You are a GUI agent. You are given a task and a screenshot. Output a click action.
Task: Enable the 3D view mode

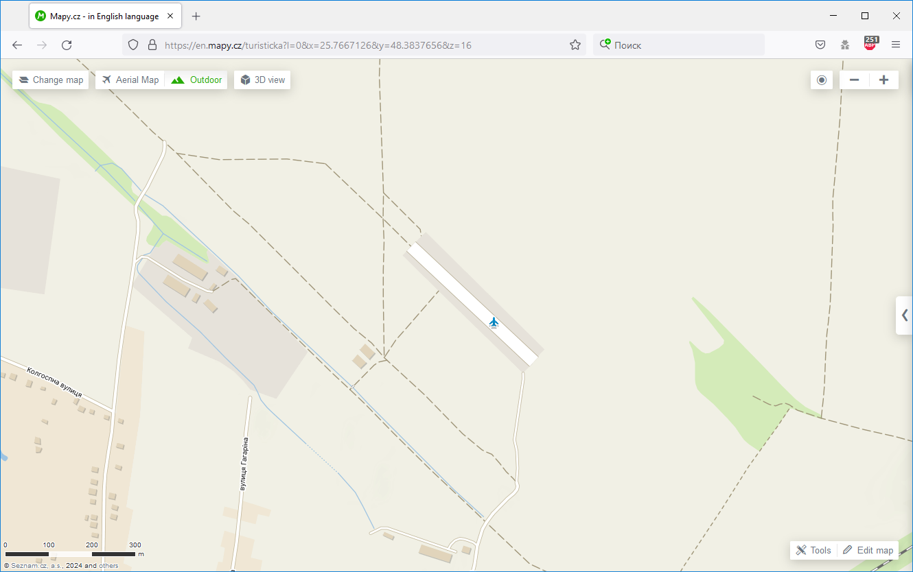click(x=262, y=80)
